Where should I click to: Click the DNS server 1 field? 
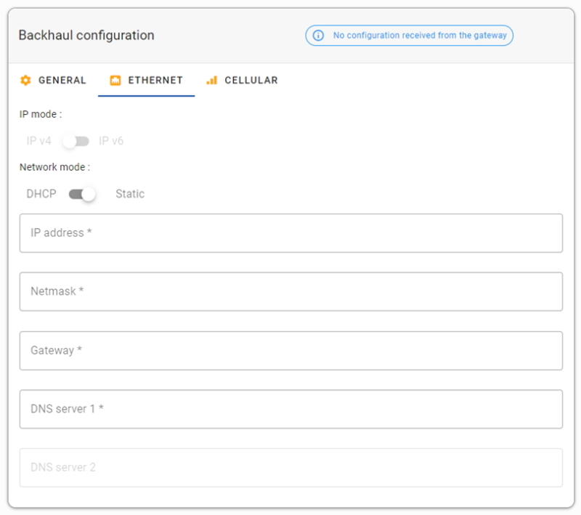tap(290, 409)
